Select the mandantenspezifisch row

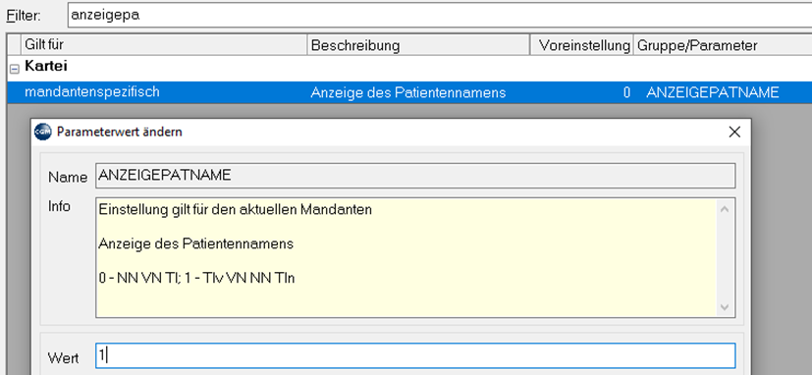[409, 92]
